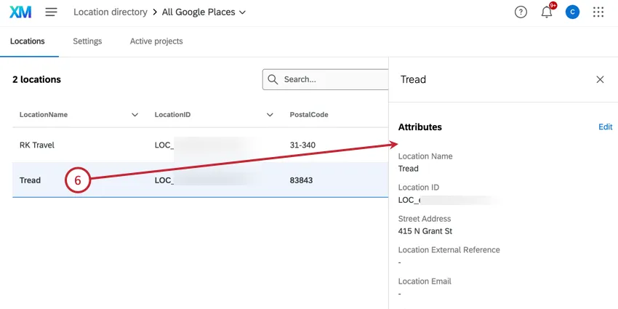Switch to the Active projects tab
This screenshot has height=309, width=618.
tap(156, 41)
